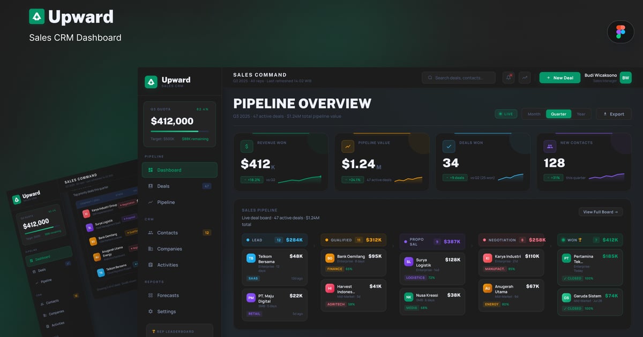Click the search deals input field
Screen dimensions: 643x337
[x=459, y=78]
